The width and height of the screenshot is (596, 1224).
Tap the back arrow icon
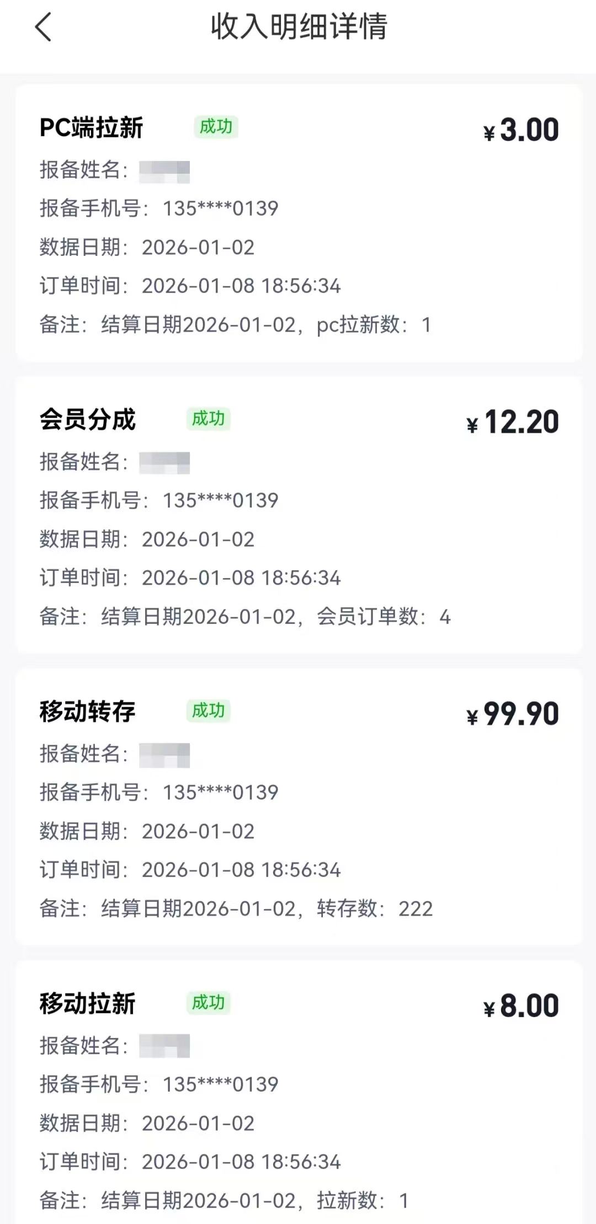[x=43, y=27]
